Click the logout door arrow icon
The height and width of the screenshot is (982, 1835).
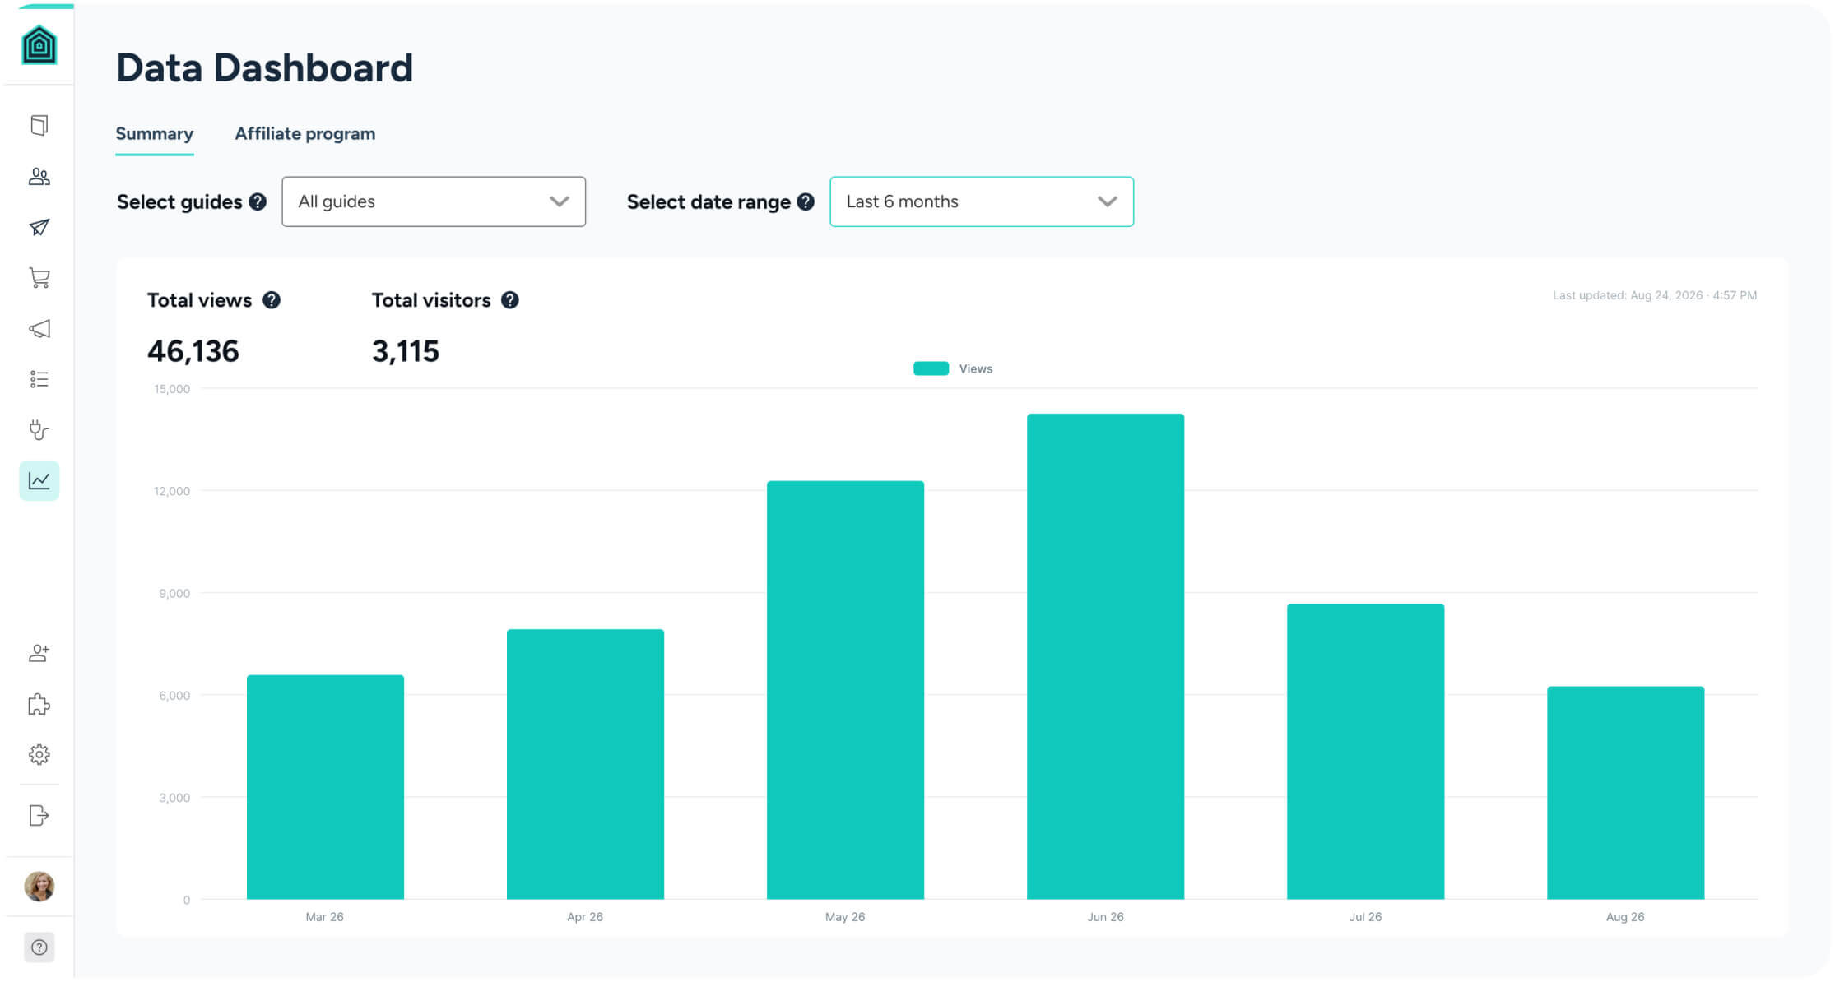39,815
